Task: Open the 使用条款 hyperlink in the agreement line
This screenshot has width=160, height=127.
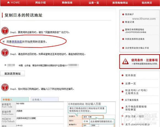Action: 17,42
